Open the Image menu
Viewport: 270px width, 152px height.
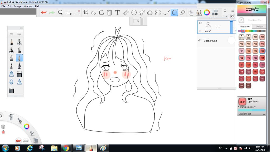18,6
